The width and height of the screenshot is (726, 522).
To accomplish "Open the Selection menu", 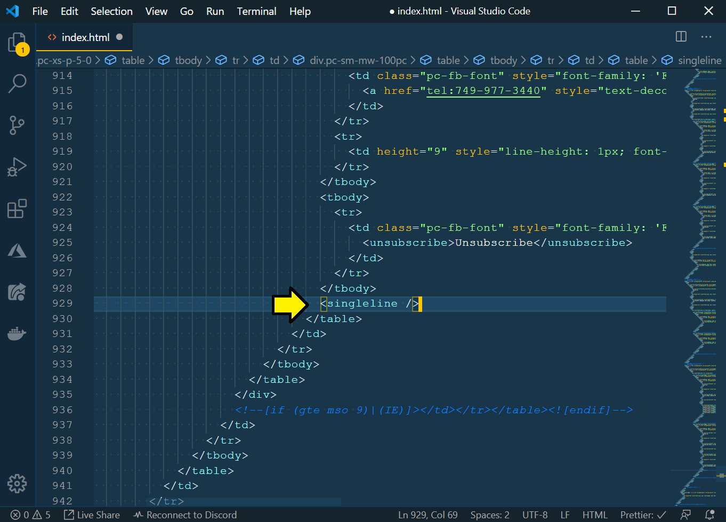I will tap(111, 11).
